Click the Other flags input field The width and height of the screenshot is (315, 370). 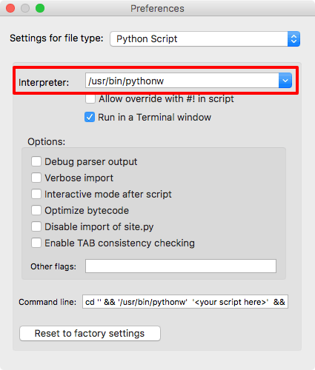click(181, 266)
